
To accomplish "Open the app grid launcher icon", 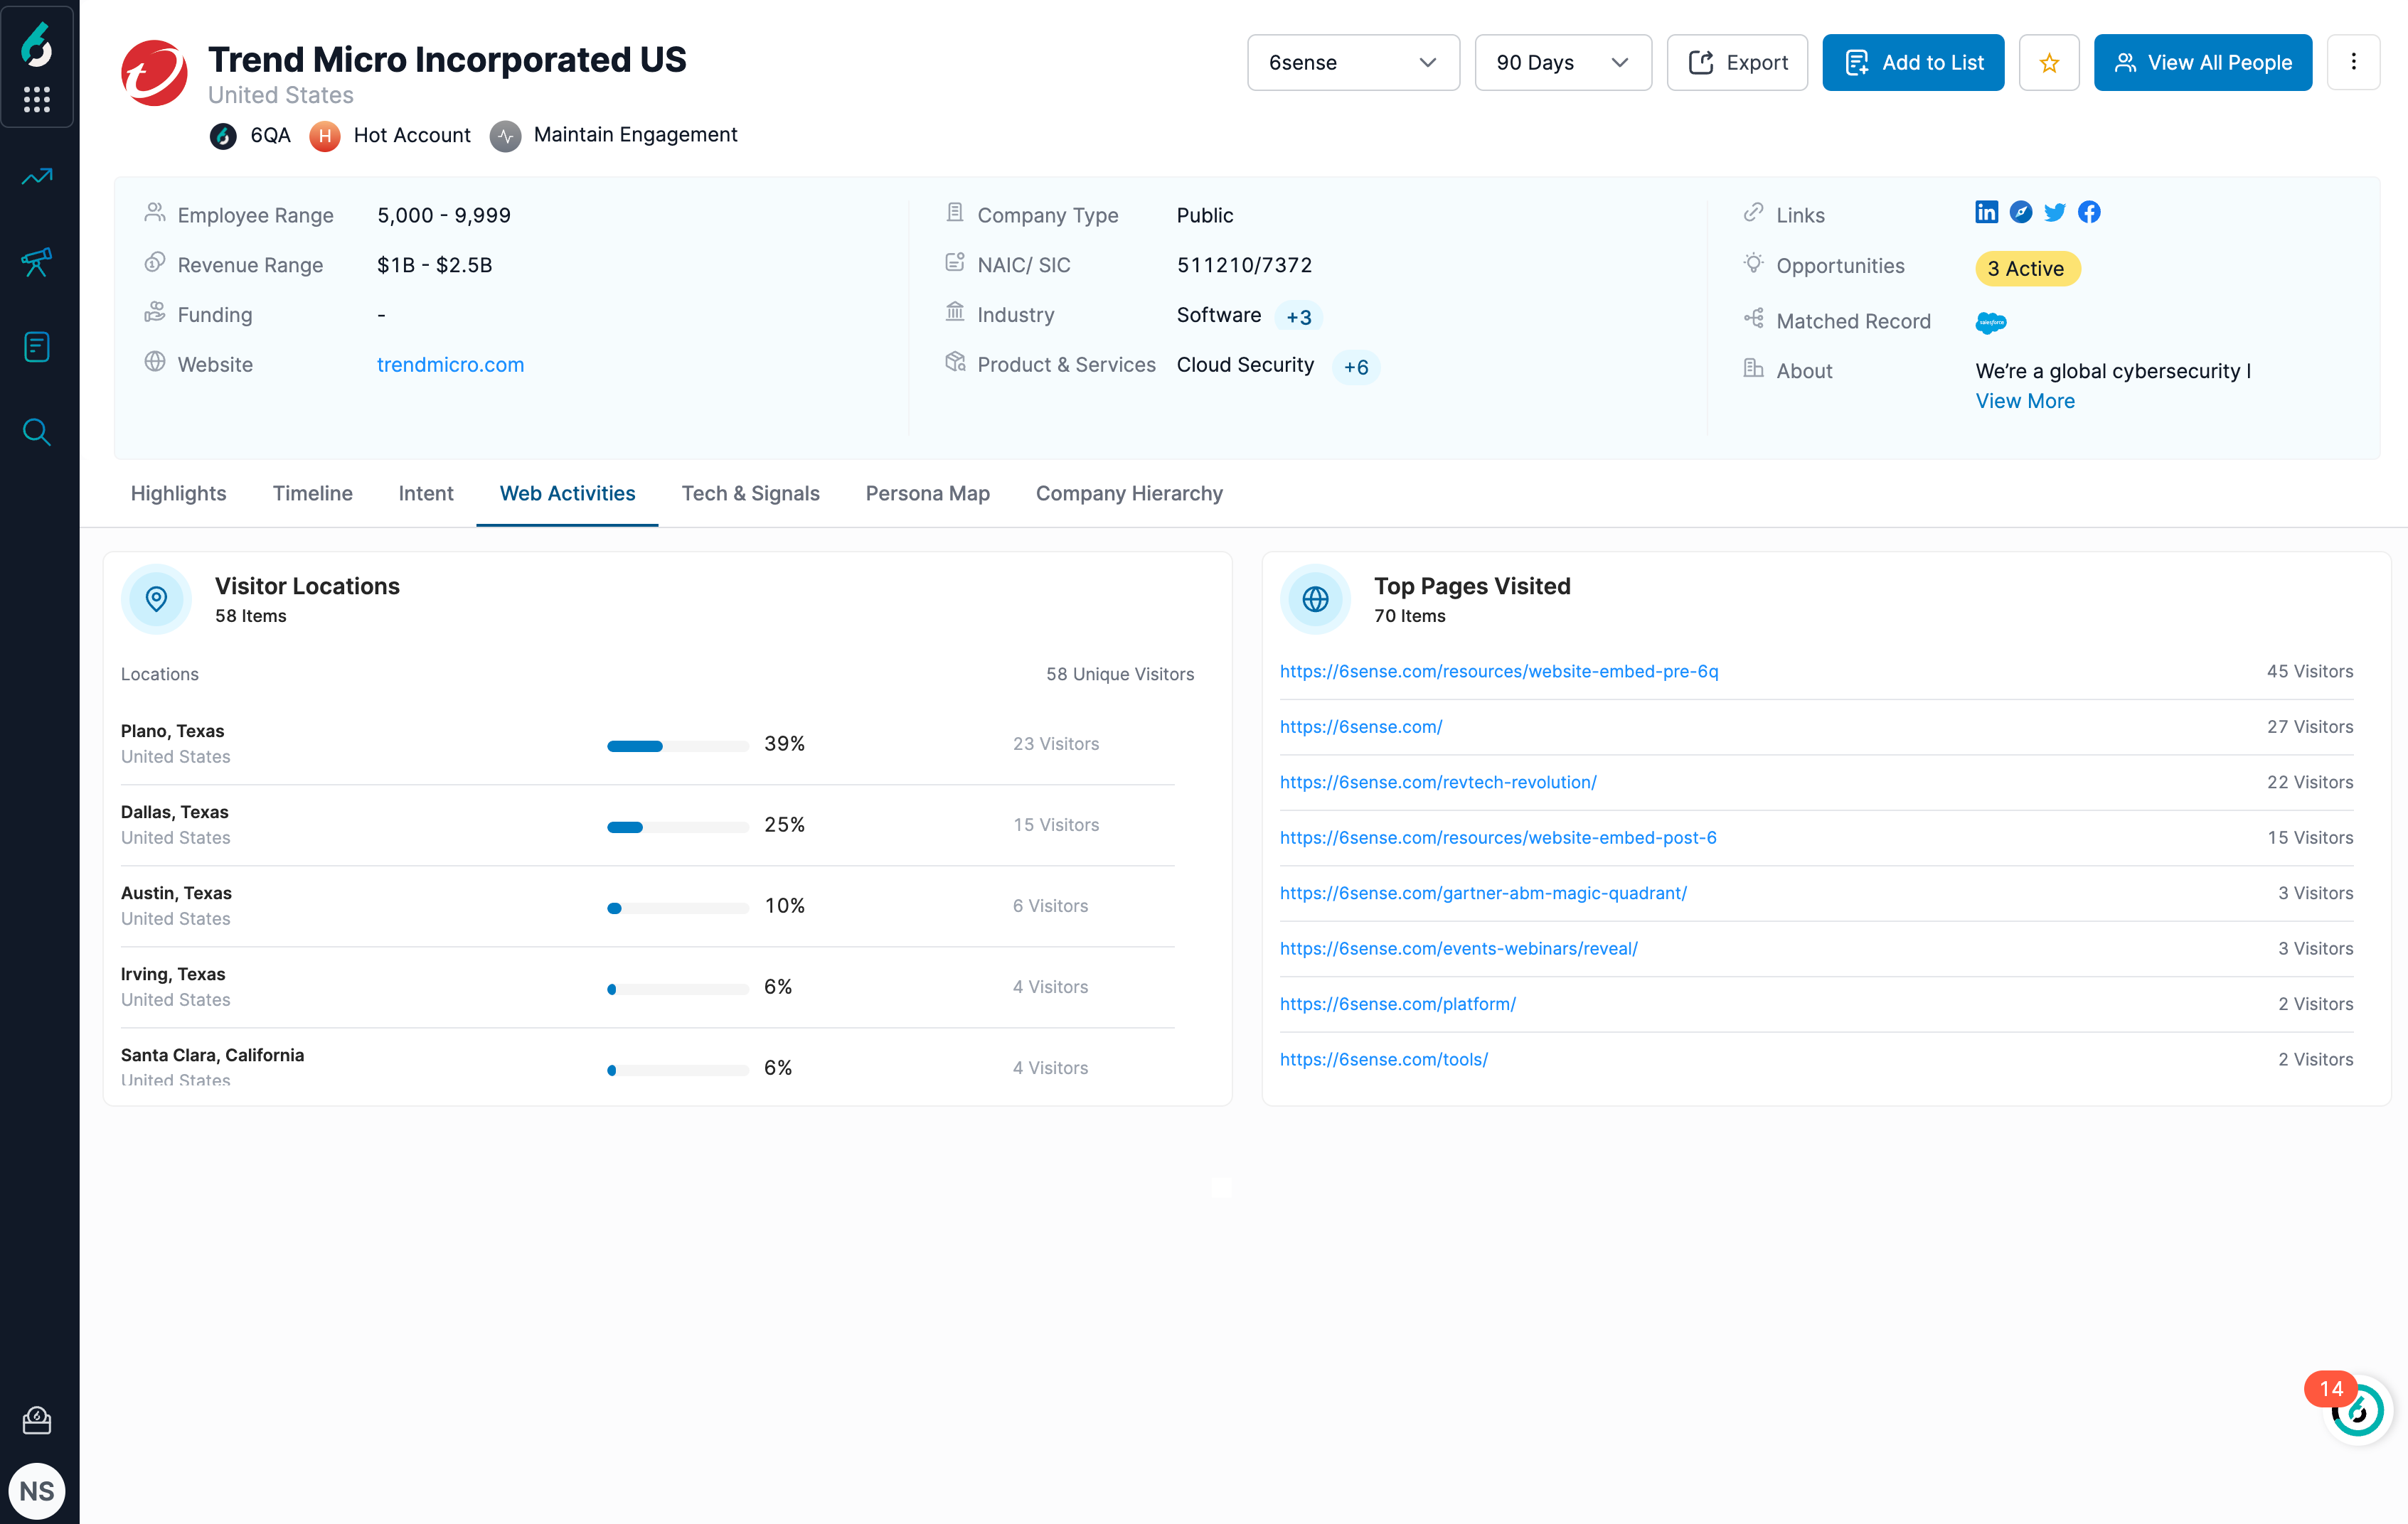I will coord(37,99).
